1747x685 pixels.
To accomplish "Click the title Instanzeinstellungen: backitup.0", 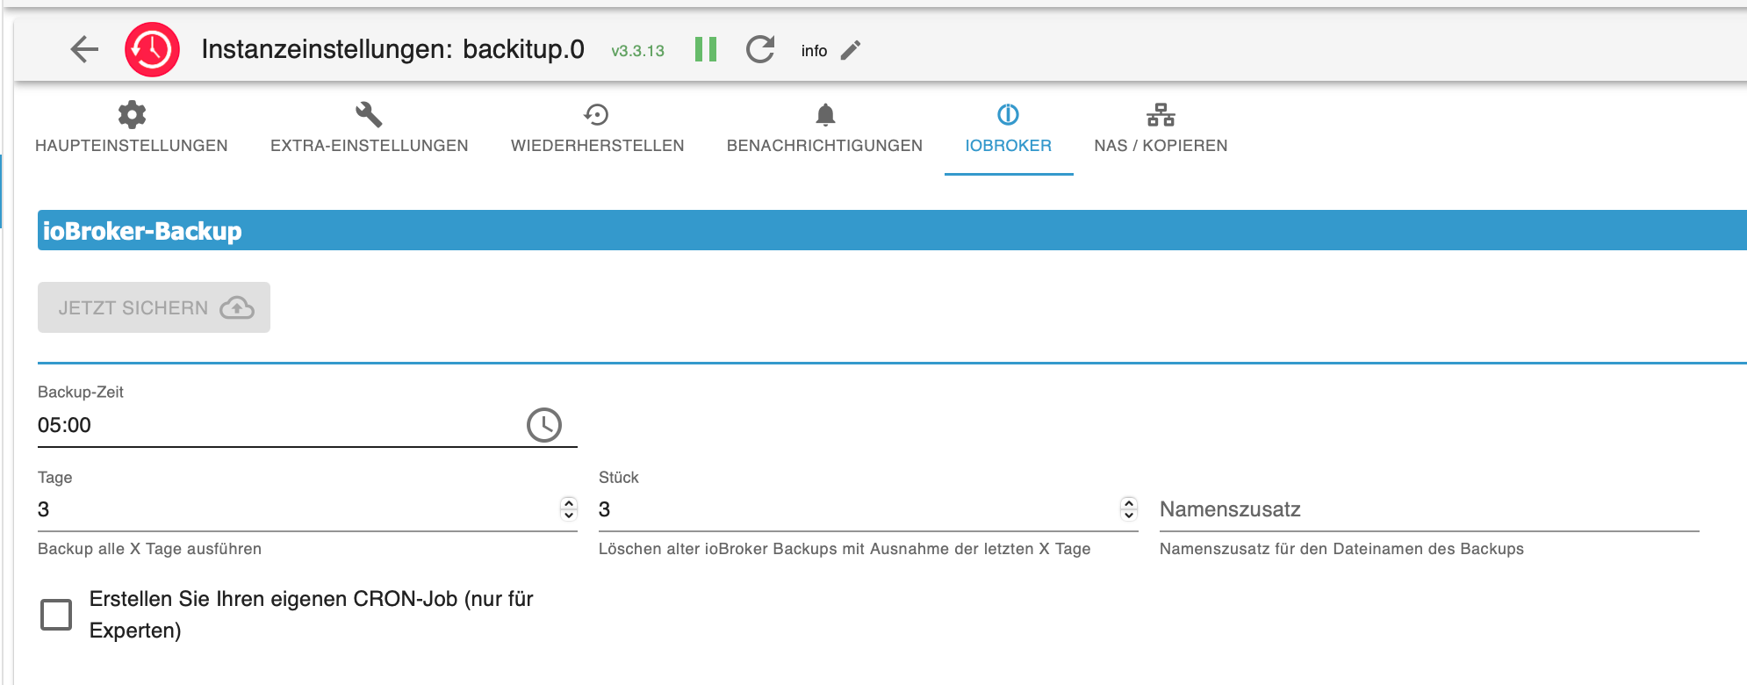I will click(392, 49).
